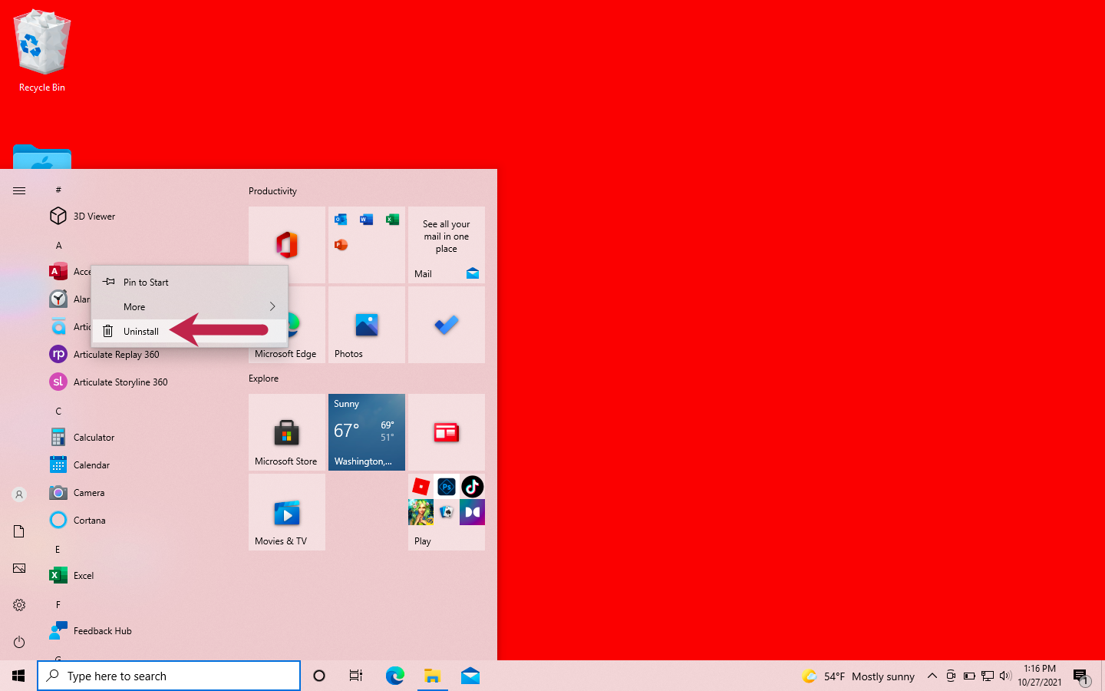The width and height of the screenshot is (1105, 691).
Task: Expand the Start menu hamburger button
Action: coord(19,190)
